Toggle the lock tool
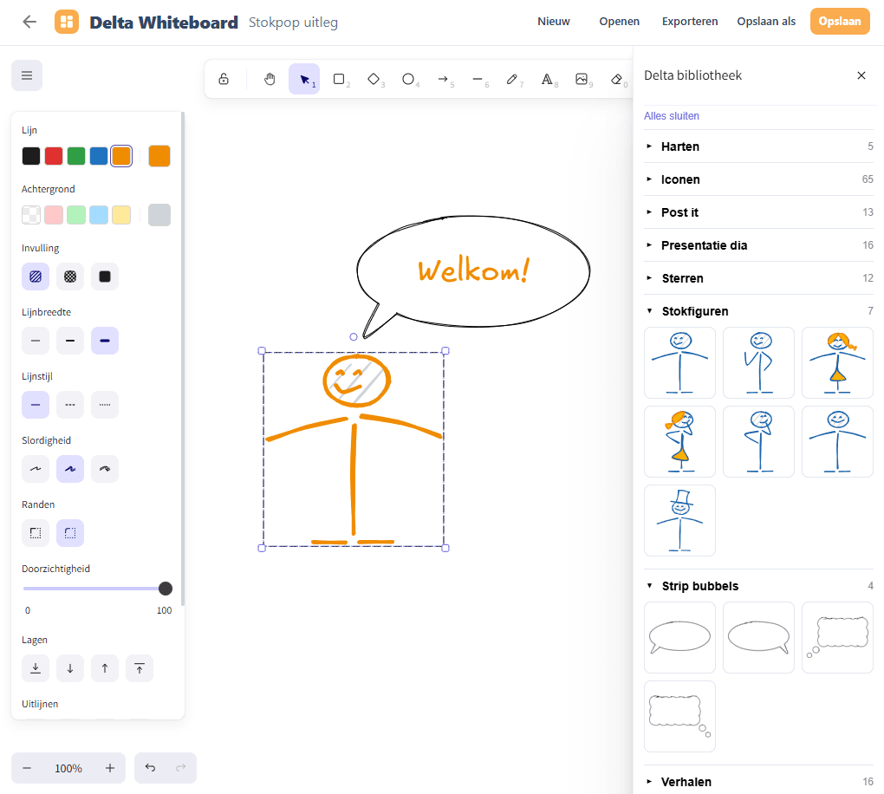The height and width of the screenshot is (794, 884). (224, 79)
